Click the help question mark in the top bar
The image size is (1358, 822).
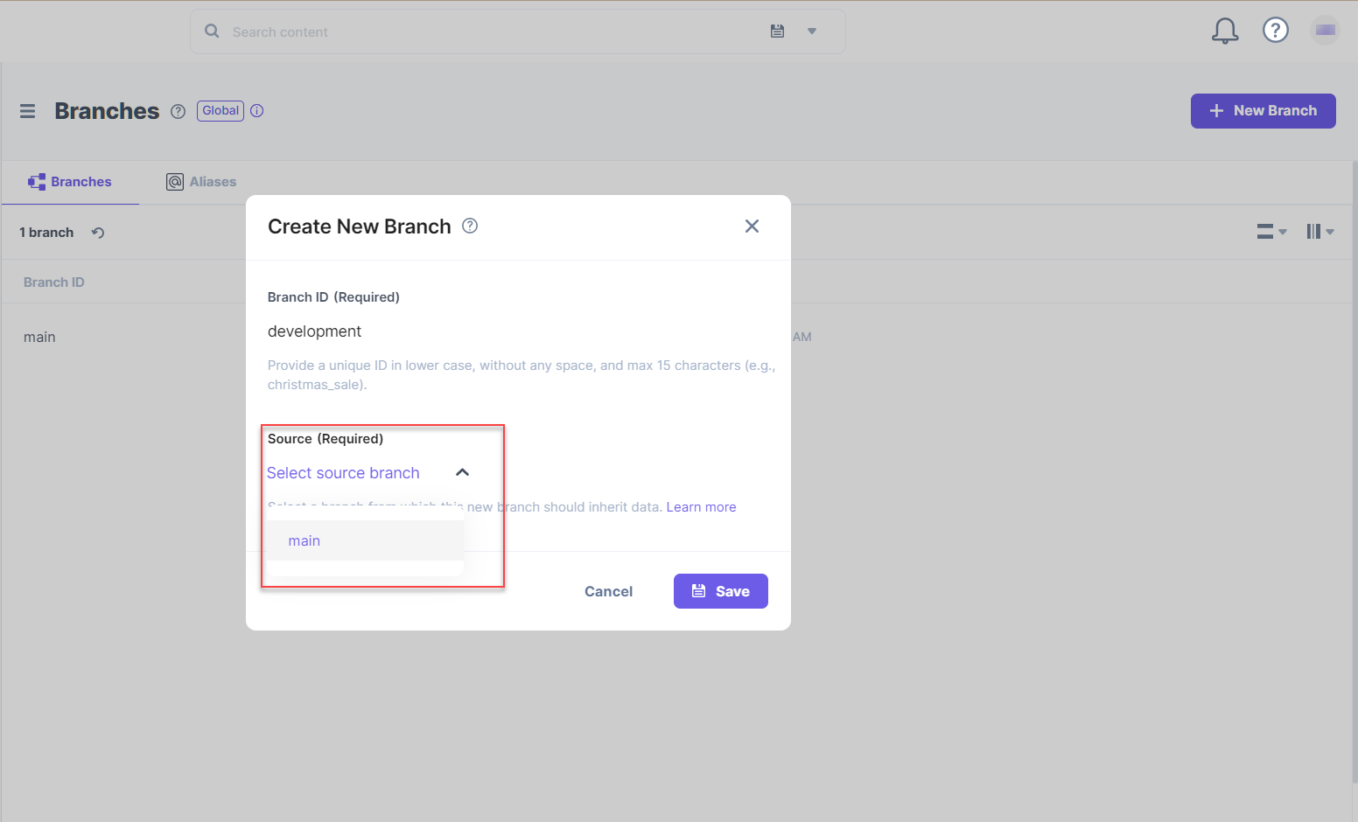click(1276, 30)
